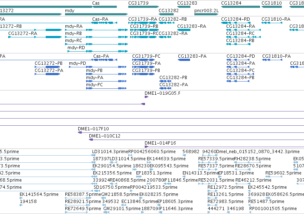This screenshot has height=214, width=304.
Task: Click the DME1-017F10 clone end
Action: click(x=80, y=132)
